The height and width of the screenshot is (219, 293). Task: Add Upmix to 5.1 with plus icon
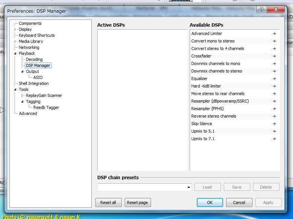pos(274,131)
